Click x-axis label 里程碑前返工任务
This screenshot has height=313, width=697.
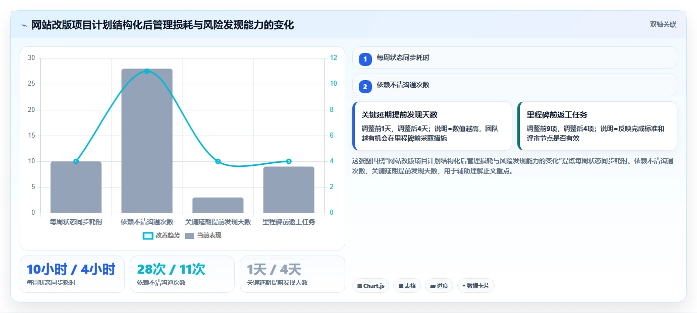point(289,222)
